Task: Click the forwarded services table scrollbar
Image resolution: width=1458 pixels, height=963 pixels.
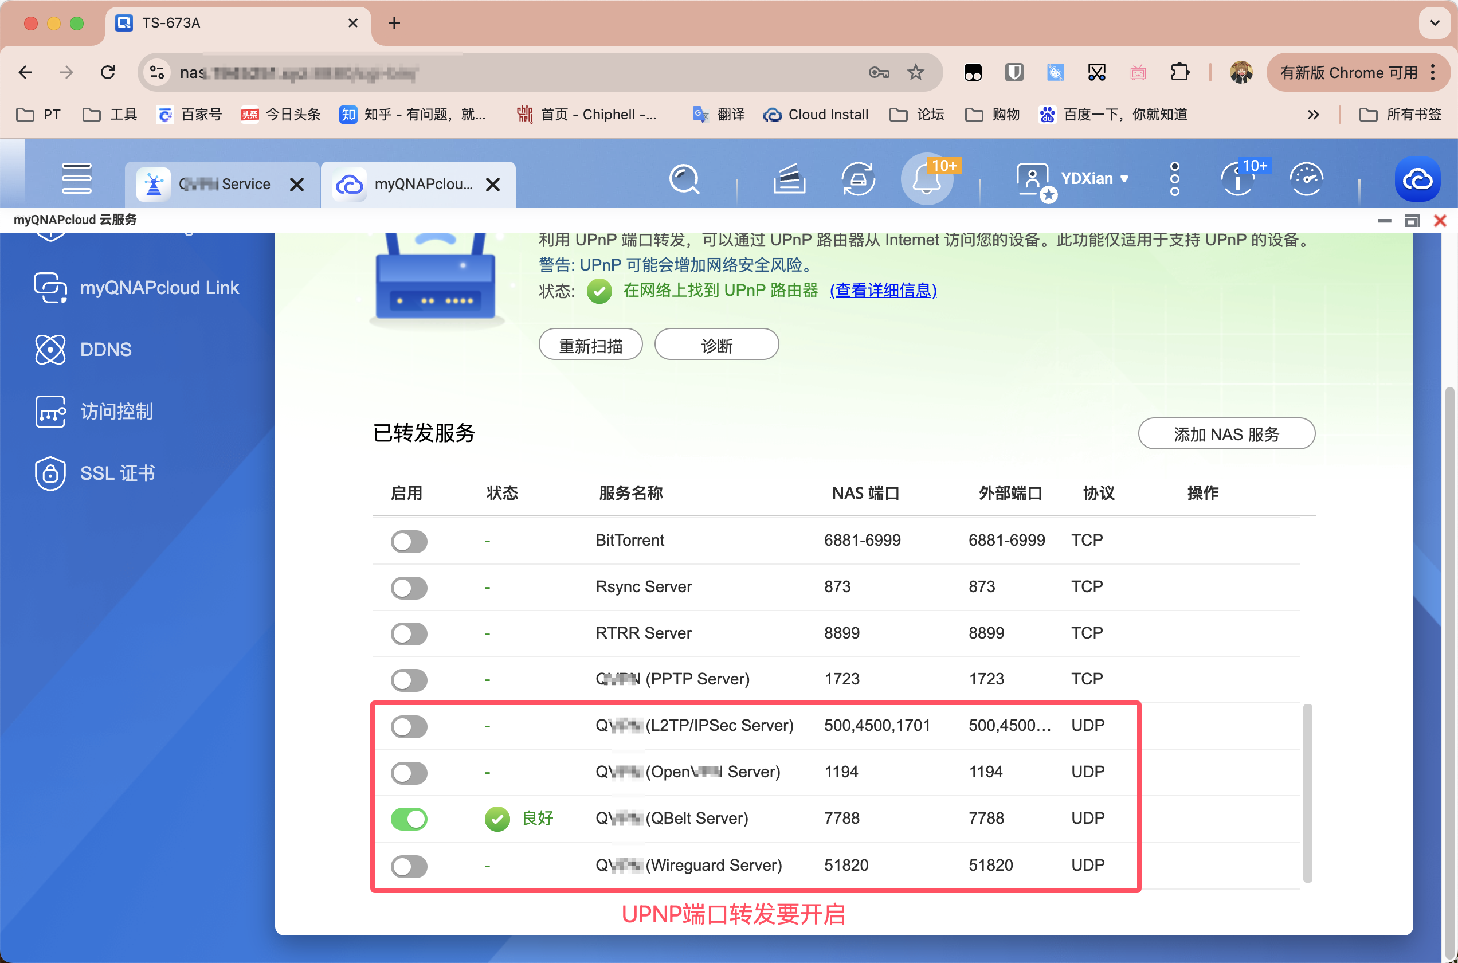Action: click(x=1307, y=793)
